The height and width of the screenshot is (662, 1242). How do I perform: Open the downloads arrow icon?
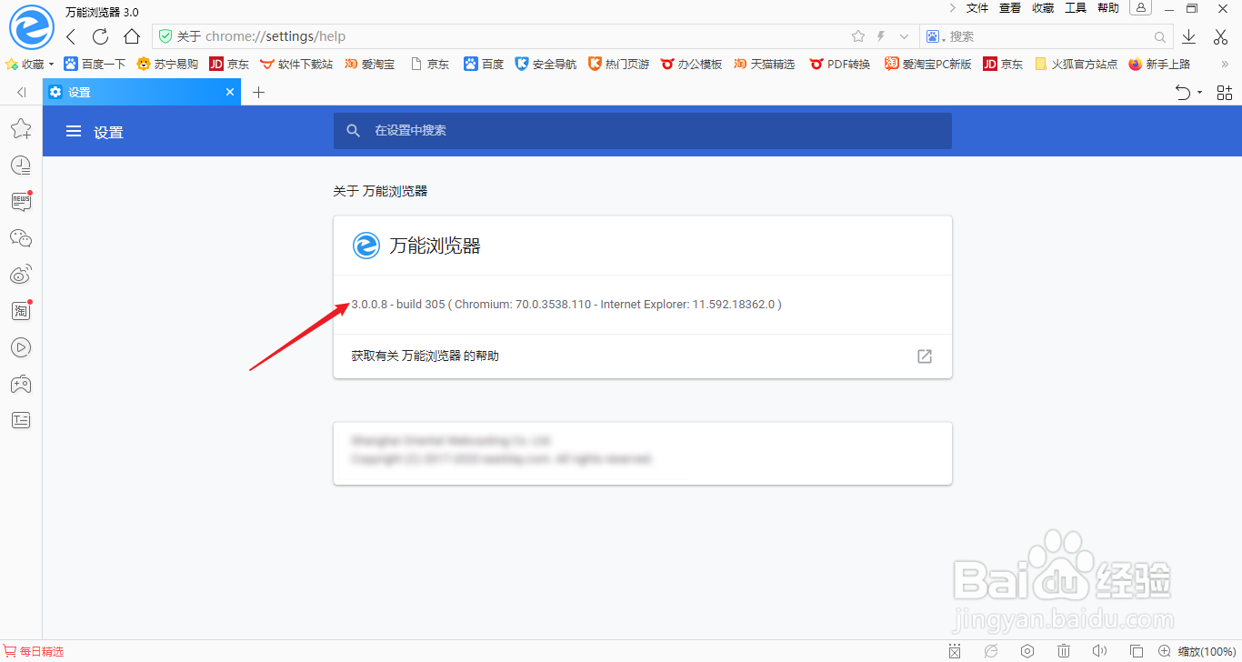point(1189,36)
